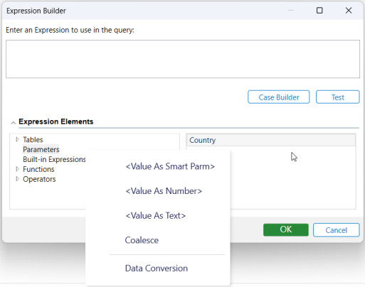Choose <Value As Number> menu entry

164,191
